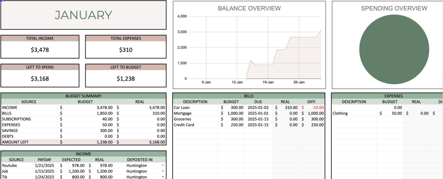Click the INCOME table title header

tap(83, 154)
